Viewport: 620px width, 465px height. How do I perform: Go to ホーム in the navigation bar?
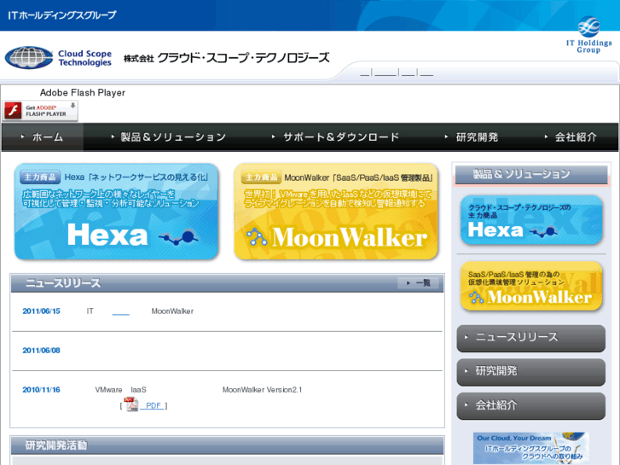point(43,137)
